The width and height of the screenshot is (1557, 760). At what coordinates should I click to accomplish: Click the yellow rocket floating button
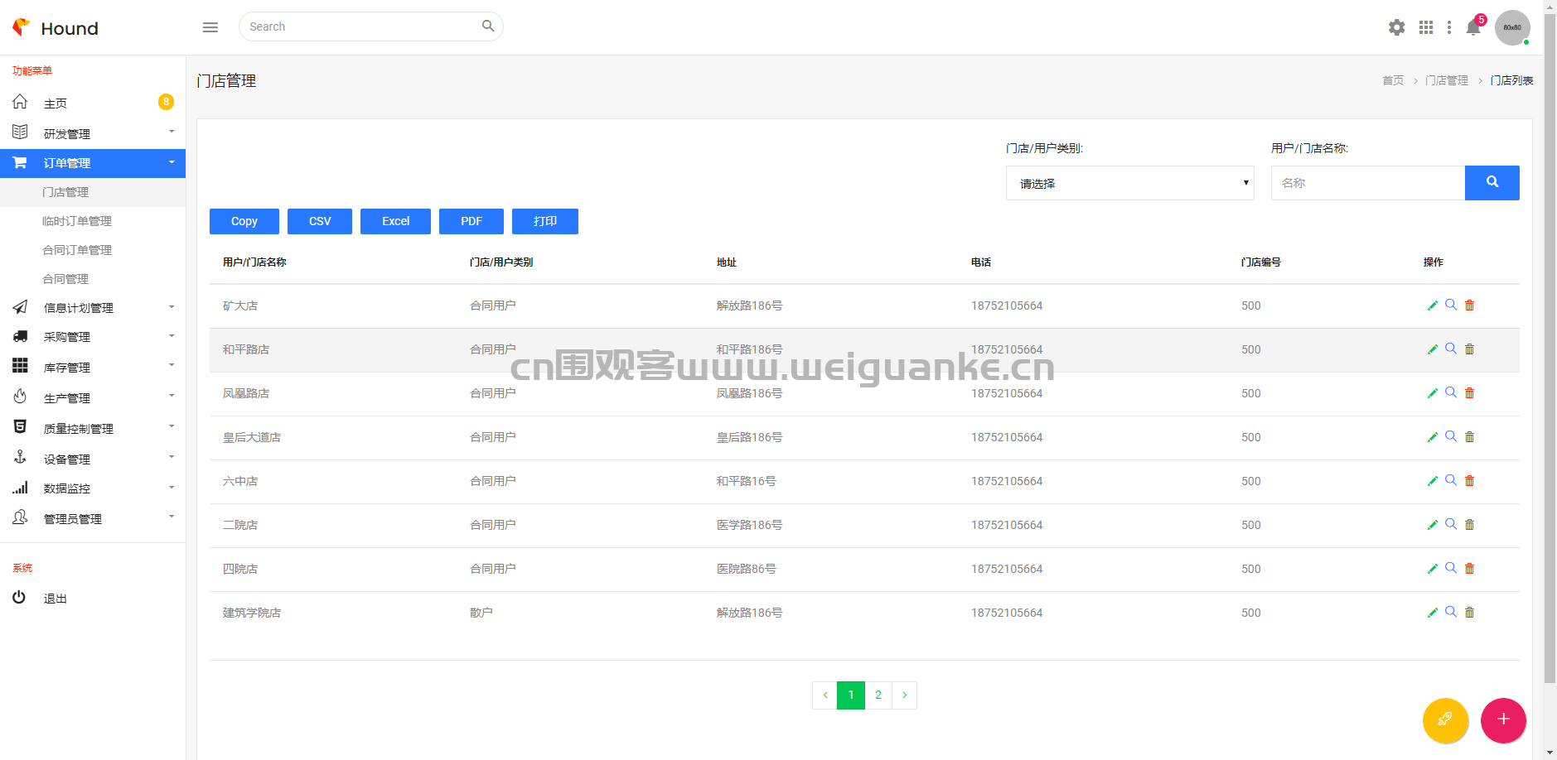coord(1445,720)
